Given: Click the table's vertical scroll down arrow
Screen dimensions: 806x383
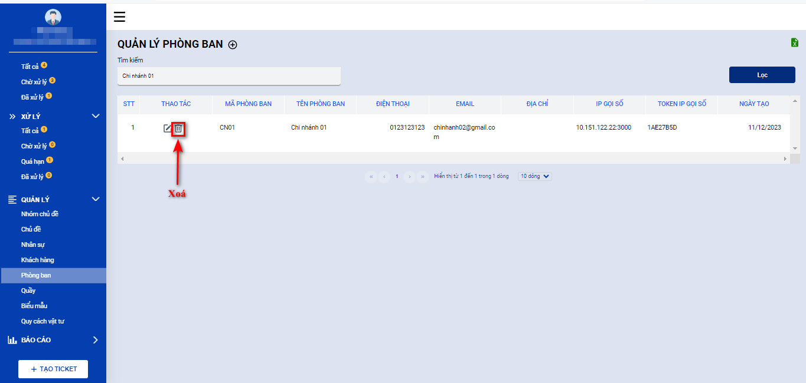Looking at the screenshot, I should coord(795,148).
